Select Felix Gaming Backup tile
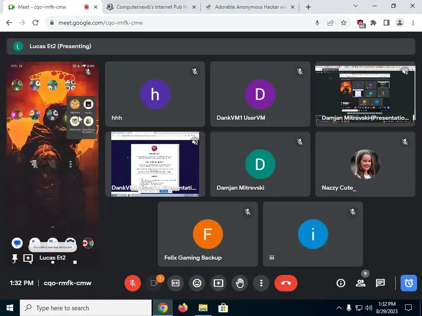The height and width of the screenshot is (316, 422). pyautogui.click(x=208, y=234)
